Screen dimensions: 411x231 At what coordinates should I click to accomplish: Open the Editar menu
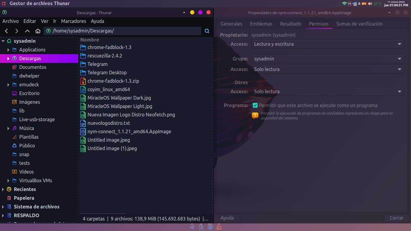30,21
